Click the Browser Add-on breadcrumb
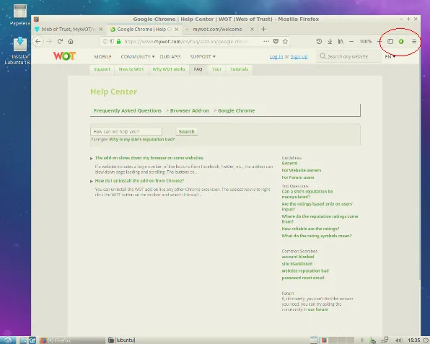 (x=190, y=111)
